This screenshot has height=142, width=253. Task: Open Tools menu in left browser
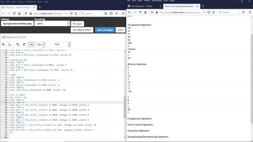point(40,2)
